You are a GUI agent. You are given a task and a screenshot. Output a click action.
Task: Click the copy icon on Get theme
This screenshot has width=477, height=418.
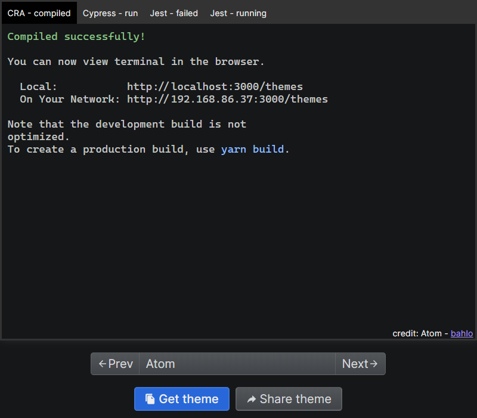[150, 399]
